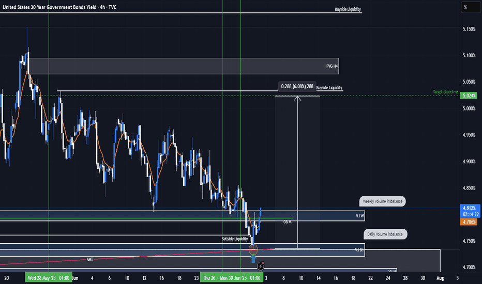The height and width of the screenshot is (284, 482).
Task: Click the white measurement arrow head
Action: 297,97
